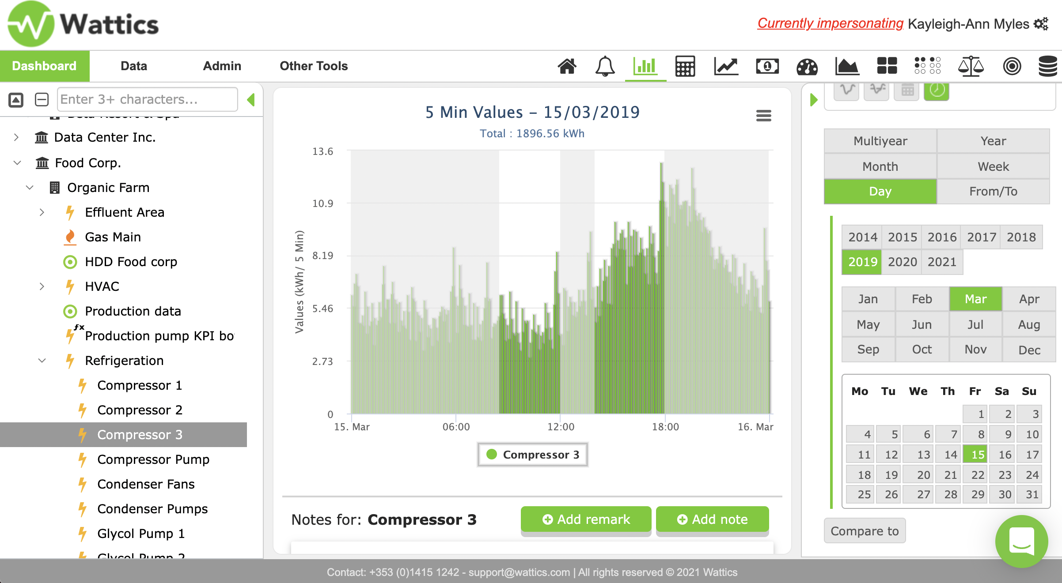Click the Compare to button

click(x=865, y=531)
